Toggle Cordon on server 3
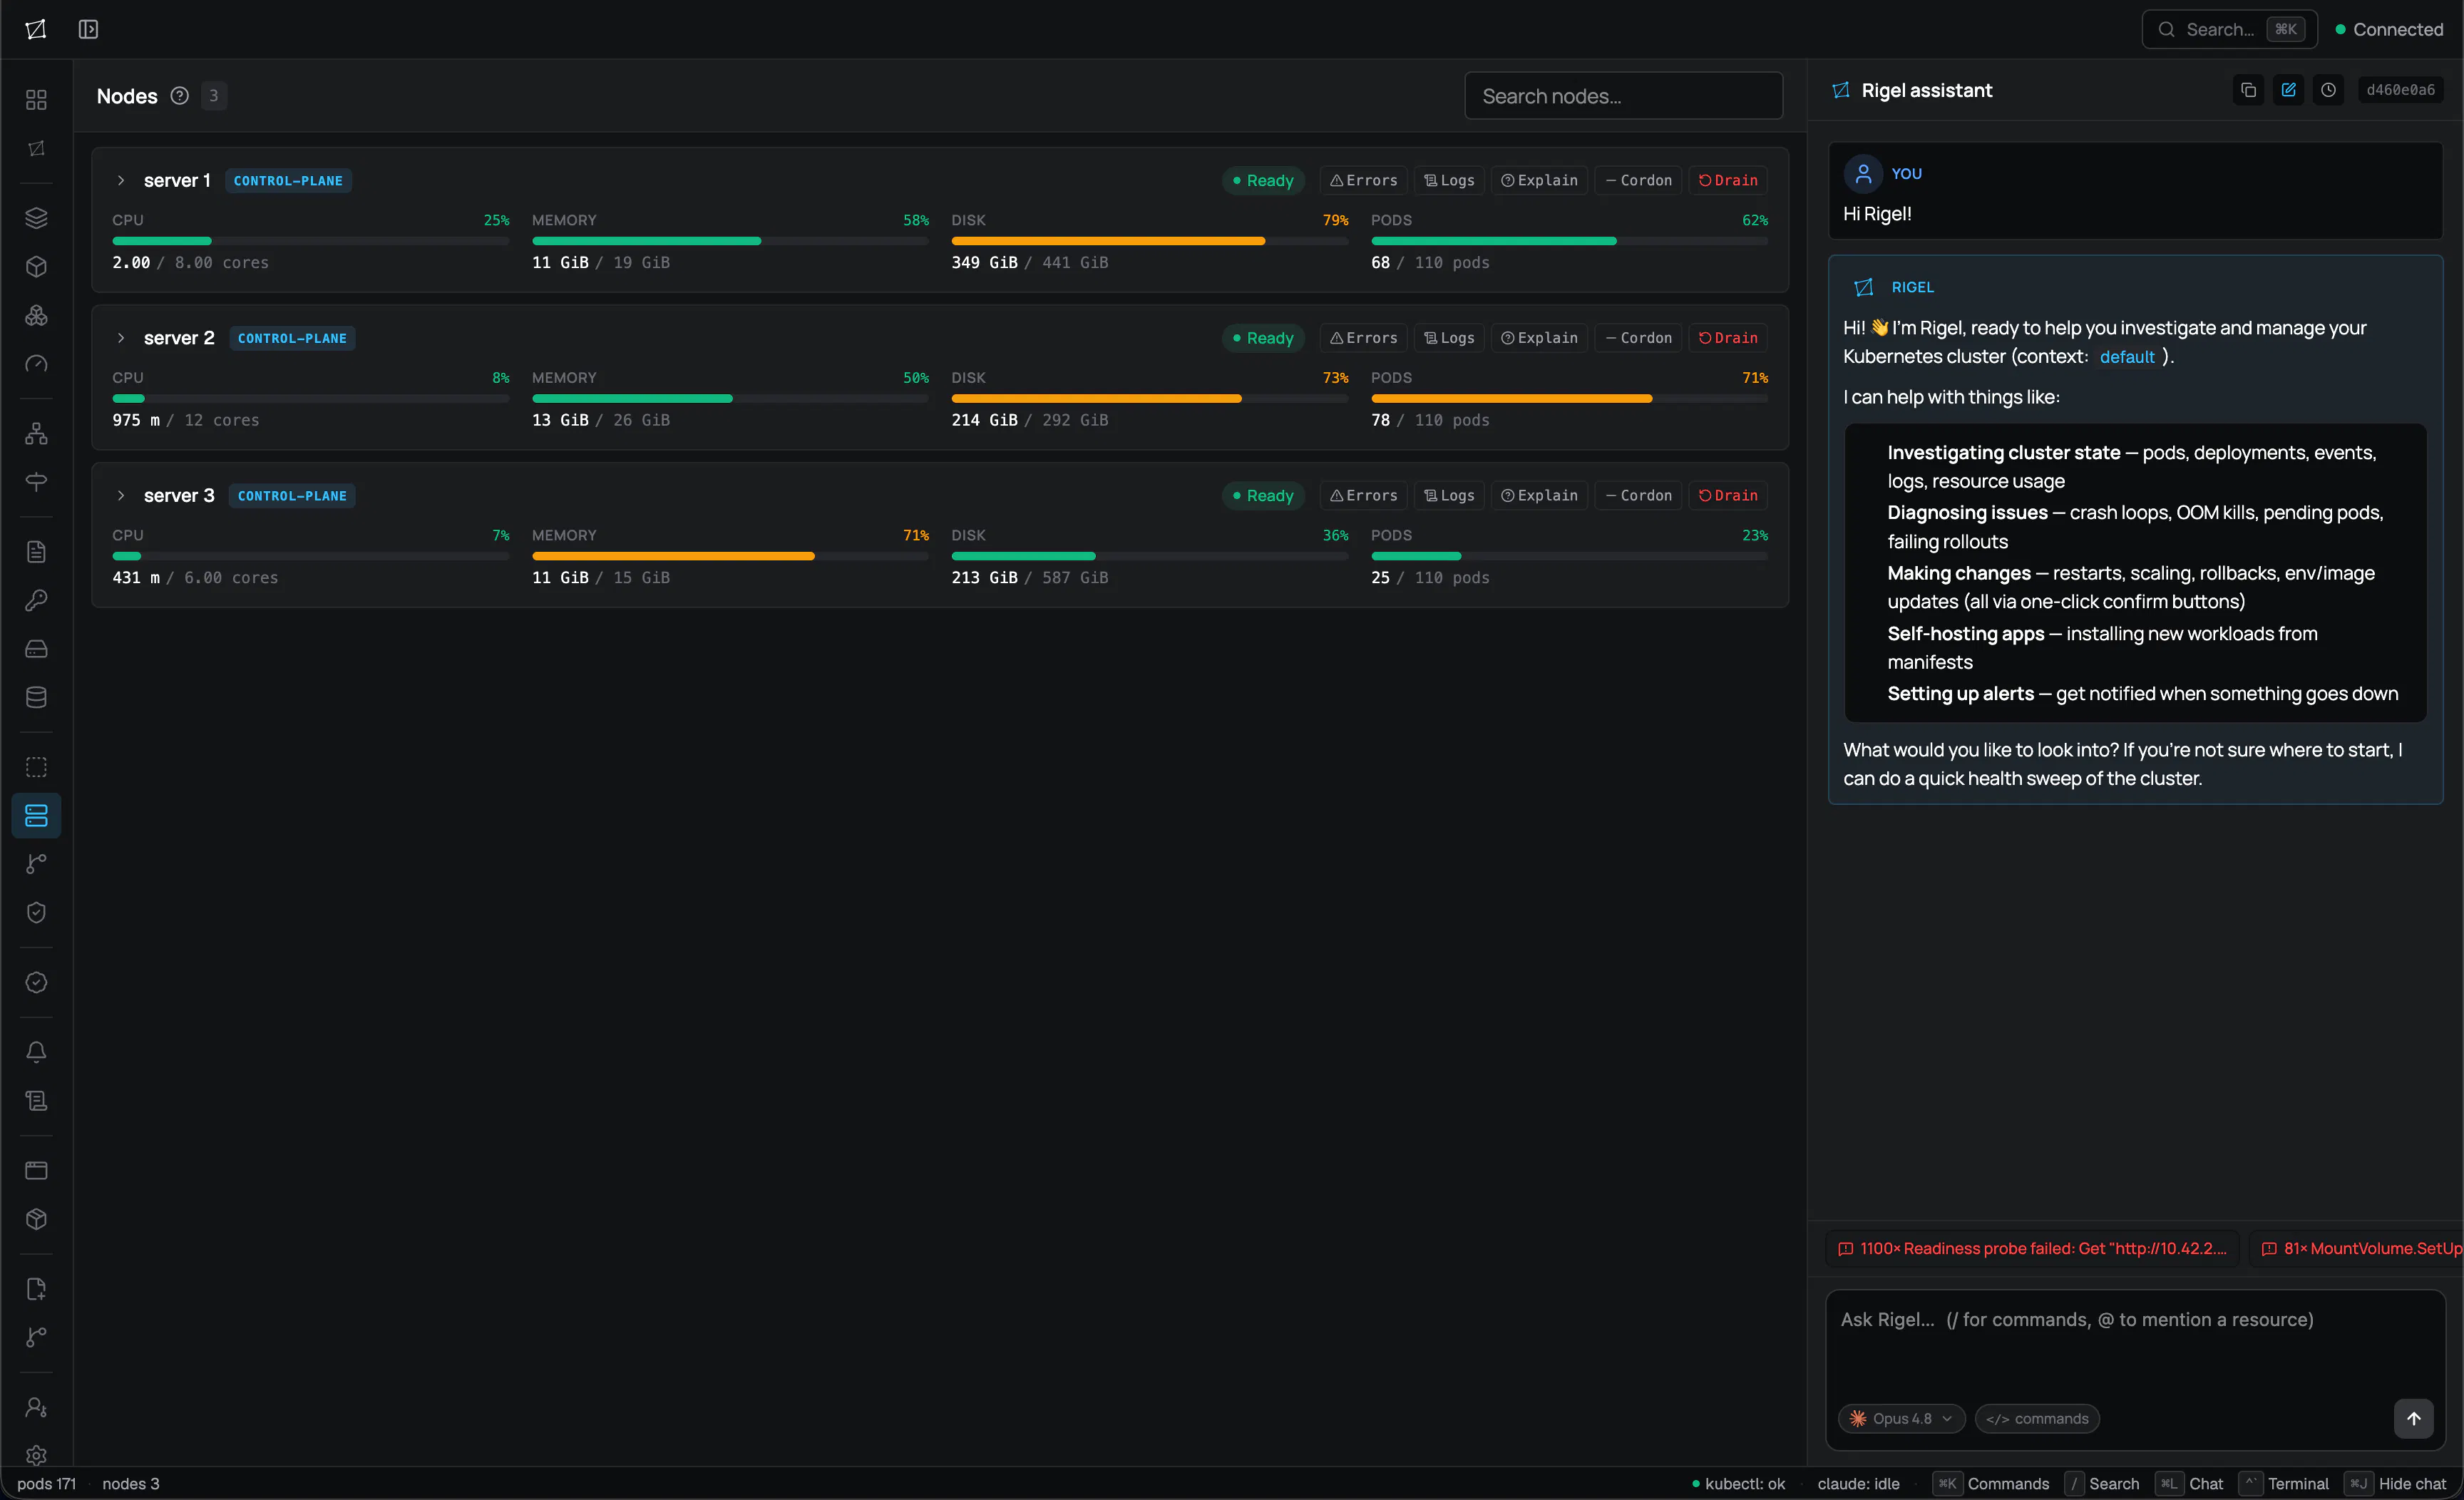The image size is (2464, 1500). pos(1638,495)
